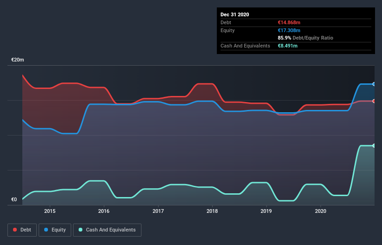Click the 2020 x-axis label
Viewport: 382px width, 245px height.
[321, 211]
